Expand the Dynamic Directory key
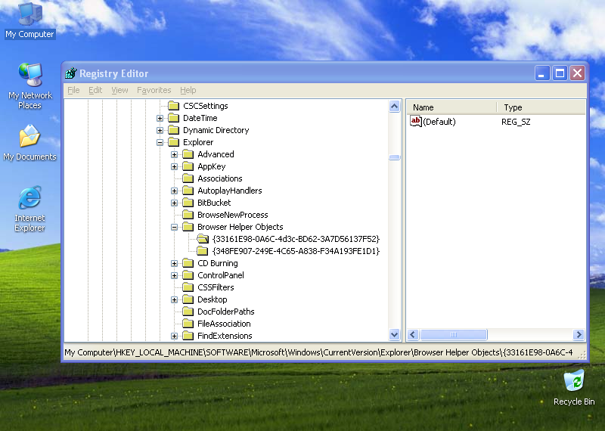Viewport: 605px width, 431px height. point(160,130)
